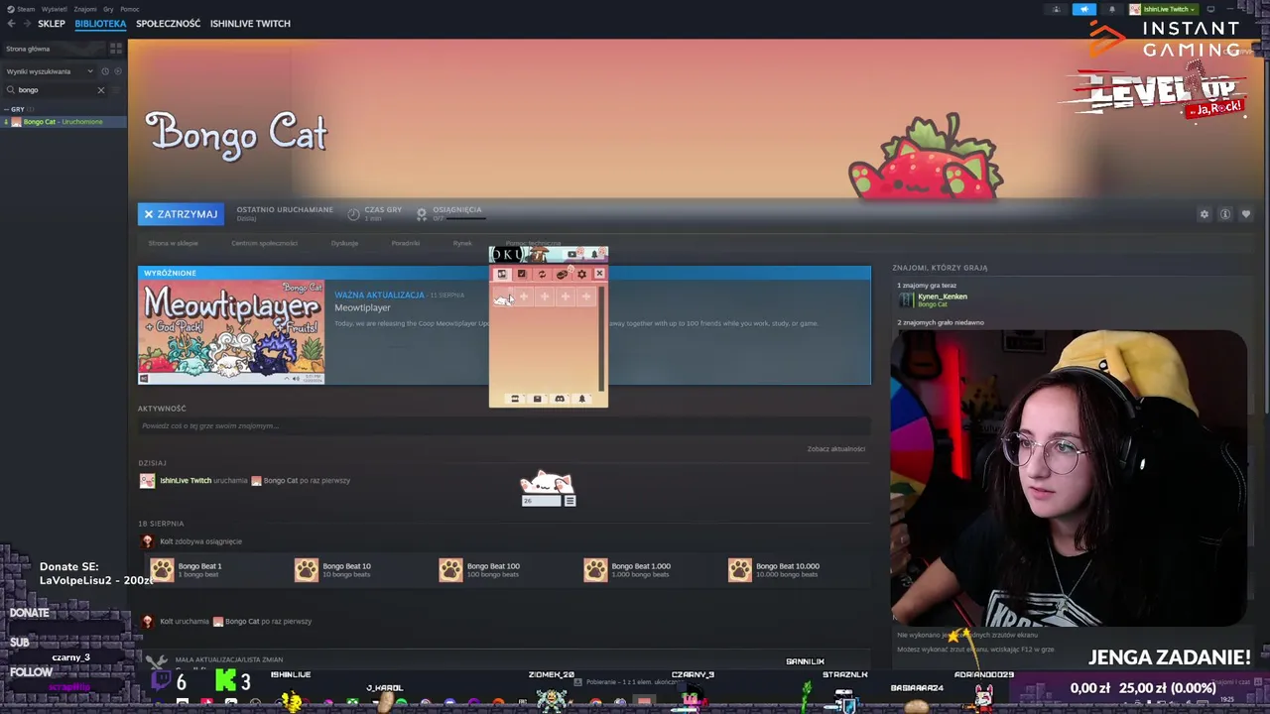Open Bongo Cat inventory tab icon
This screenshot has height=714, width=1270.
(x=502, y=275)
